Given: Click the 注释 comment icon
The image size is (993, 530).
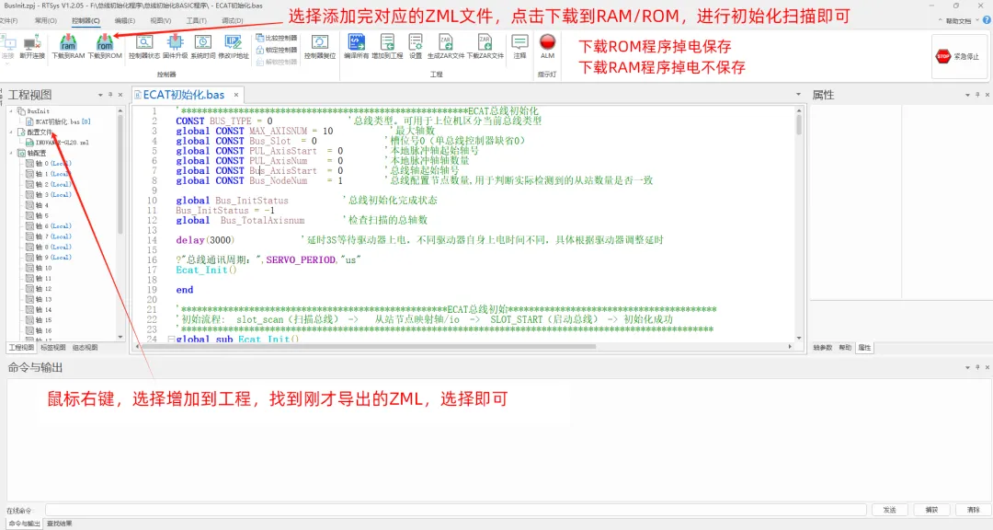Looking at the screenshot, I should point(519,48).
